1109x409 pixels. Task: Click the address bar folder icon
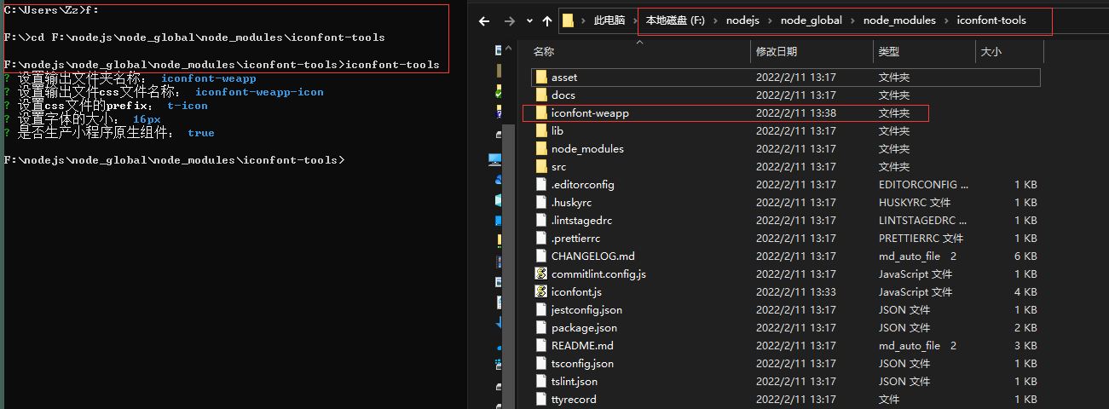(x=568, y=20)
